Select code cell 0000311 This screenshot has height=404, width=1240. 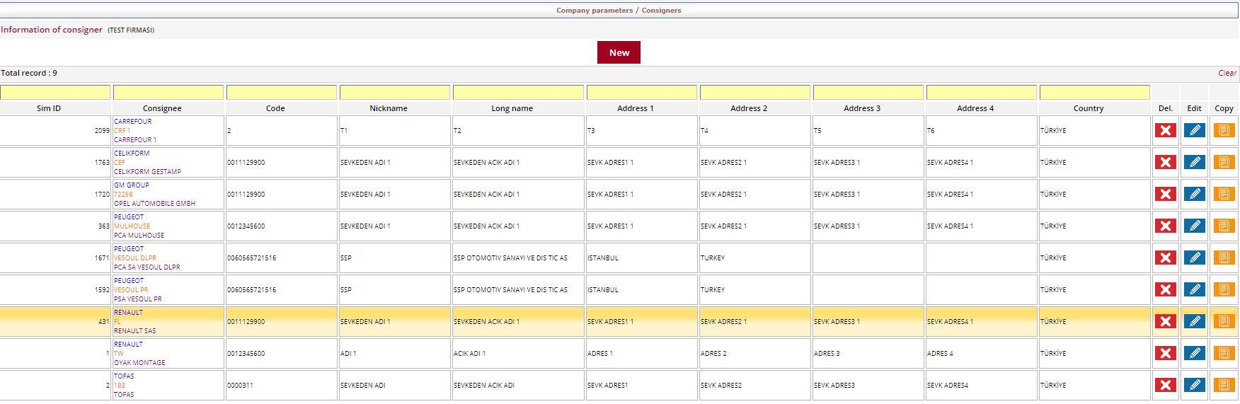(x=282, y=385)
